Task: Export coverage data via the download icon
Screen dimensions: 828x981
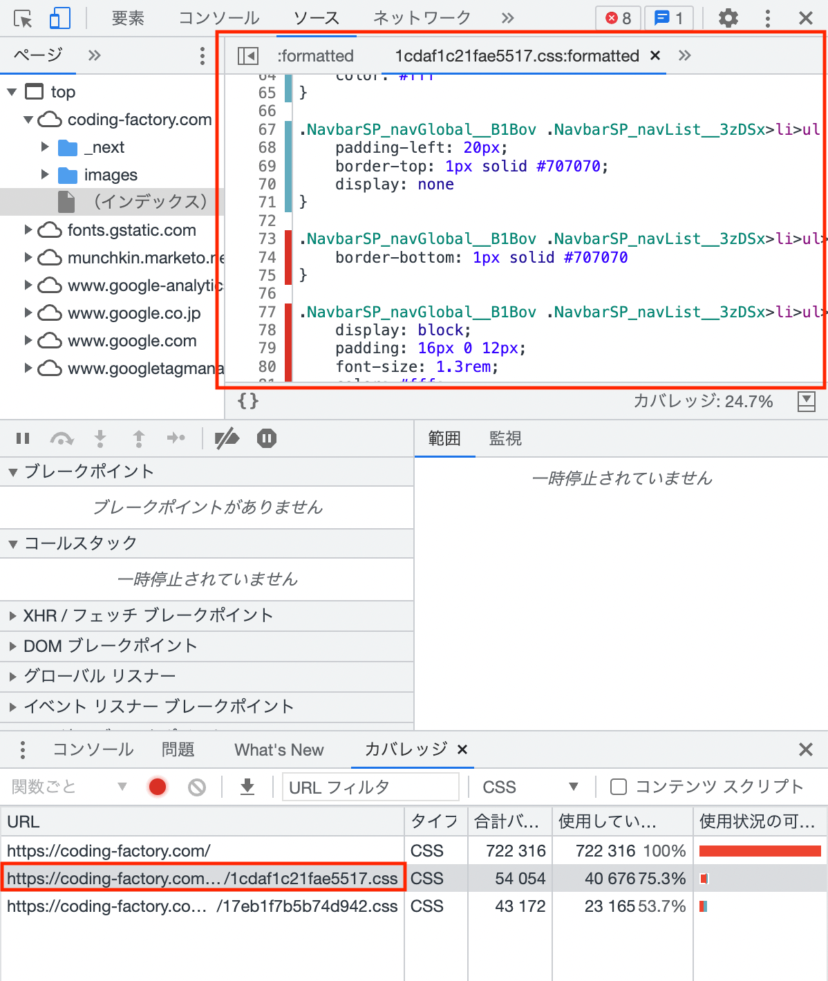Action: 247,787
